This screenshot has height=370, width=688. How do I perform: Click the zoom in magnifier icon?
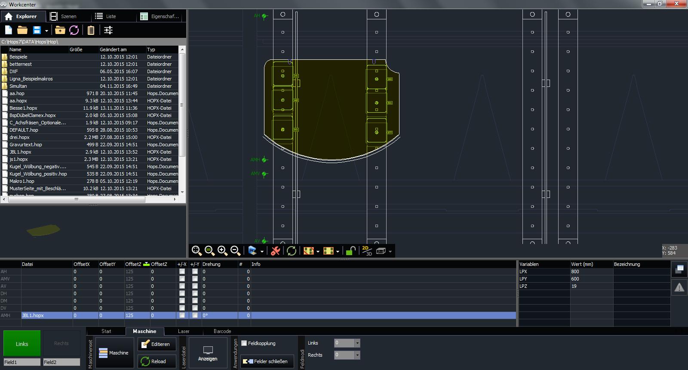(x=222, y=251)
